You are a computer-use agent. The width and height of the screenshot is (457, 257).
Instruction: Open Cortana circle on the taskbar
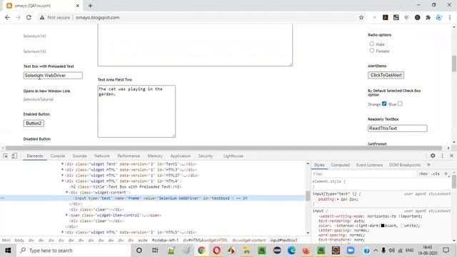[139, 251]
